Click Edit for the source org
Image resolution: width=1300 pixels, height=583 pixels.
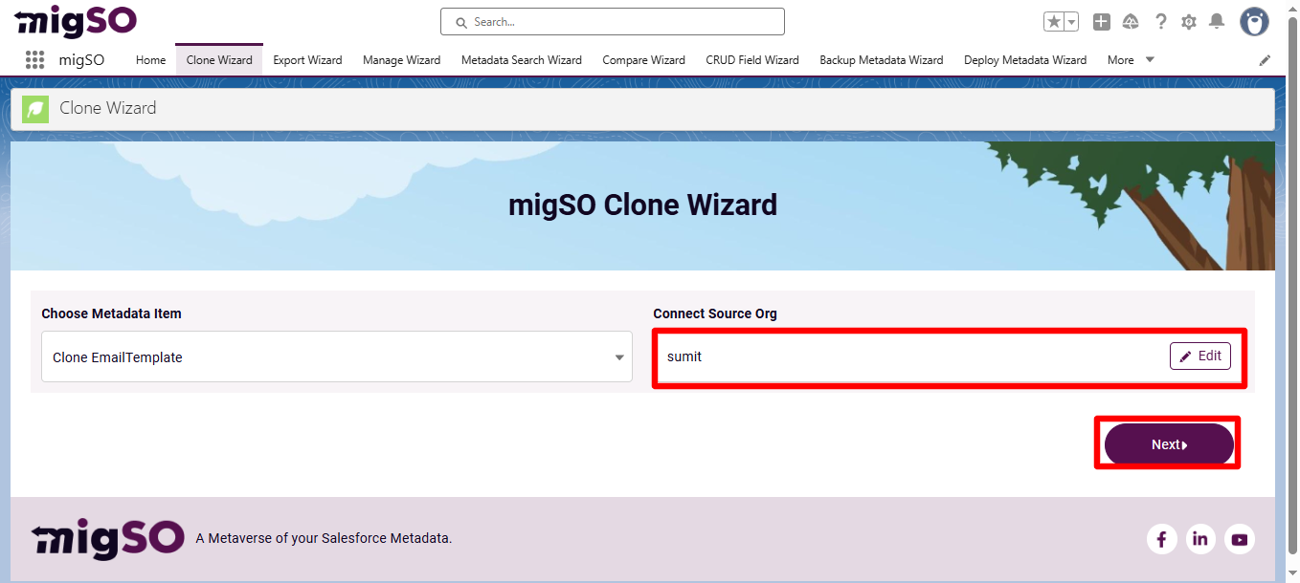1199,356
